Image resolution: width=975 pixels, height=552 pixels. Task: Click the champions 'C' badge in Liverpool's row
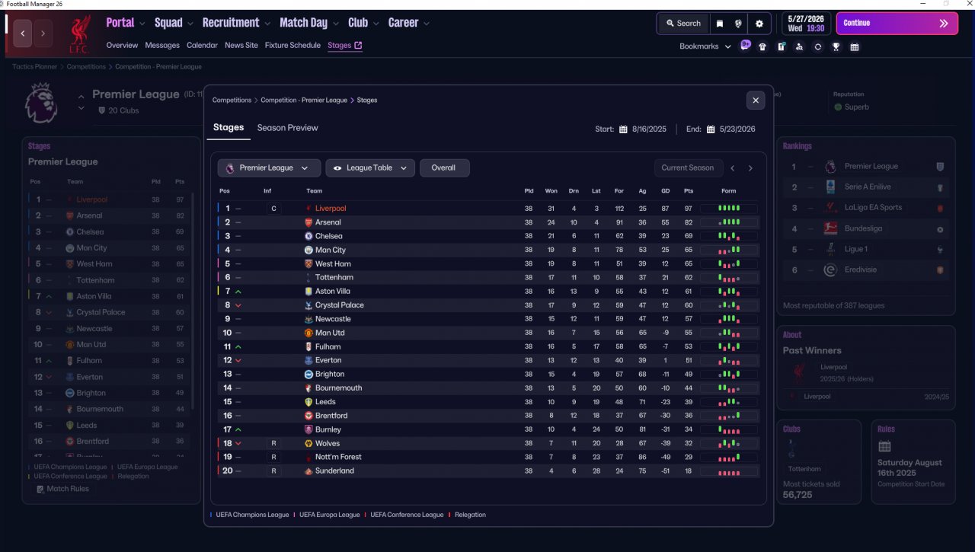click(273, 209)
